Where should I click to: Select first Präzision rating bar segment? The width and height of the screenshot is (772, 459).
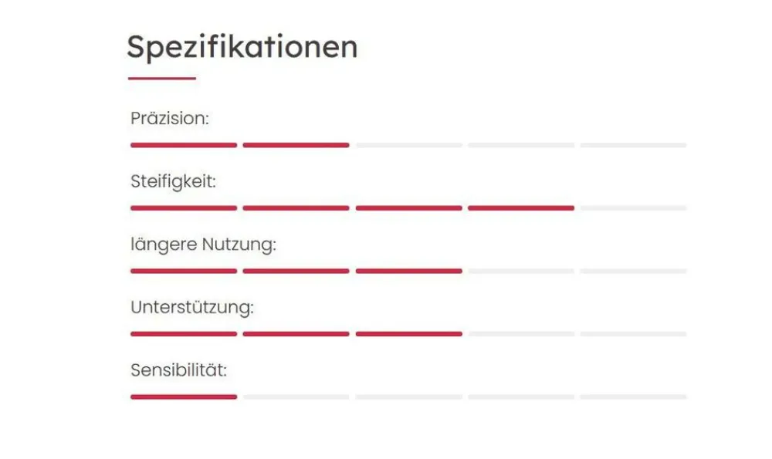(184, 145)
